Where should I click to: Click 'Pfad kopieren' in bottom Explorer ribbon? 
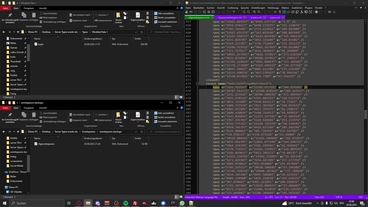click(x=50, y=117)
